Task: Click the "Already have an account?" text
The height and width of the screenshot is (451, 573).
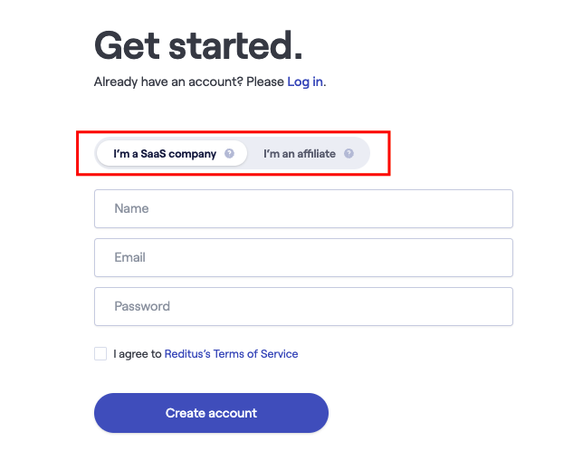Action: 168,82
